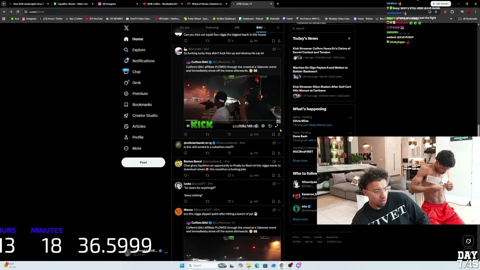Click the X logo in the sidebar
Screen dimensions: 480x270
[x=126, y=28]
